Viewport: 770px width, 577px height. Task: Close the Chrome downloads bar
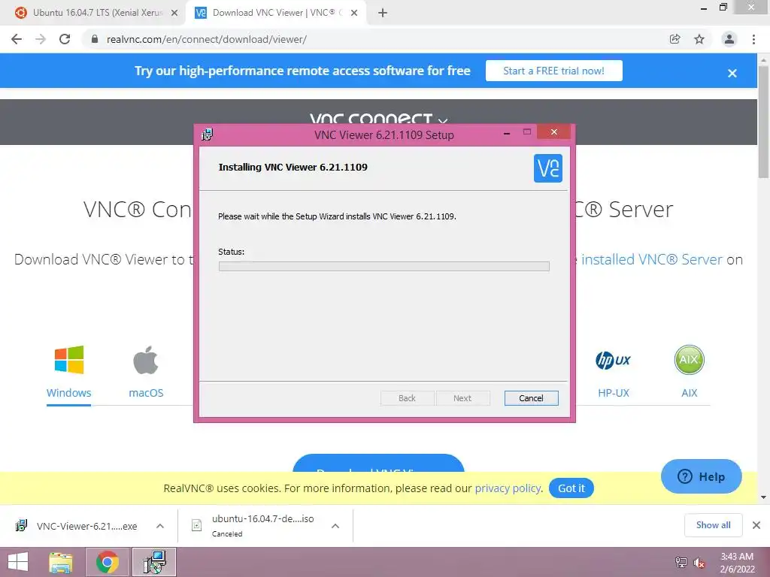[x=756, y=525]
